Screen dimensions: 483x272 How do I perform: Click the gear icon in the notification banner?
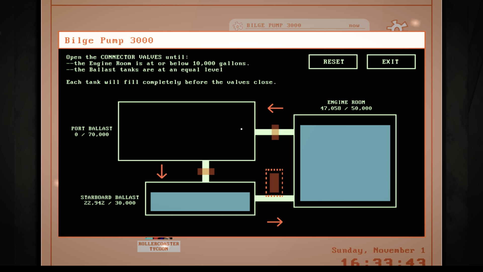[238, 26]
